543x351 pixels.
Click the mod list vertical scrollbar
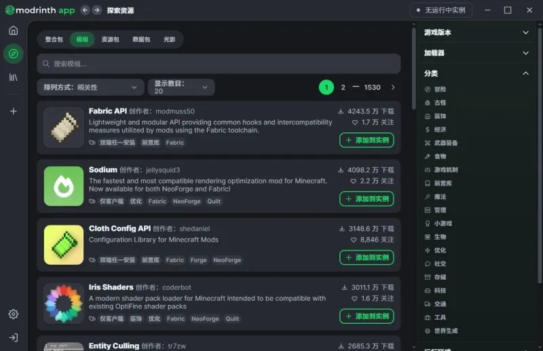[413, 69]
